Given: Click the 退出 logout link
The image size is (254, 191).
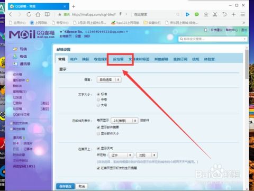Looking at the screenshot, I should [244, 30].
